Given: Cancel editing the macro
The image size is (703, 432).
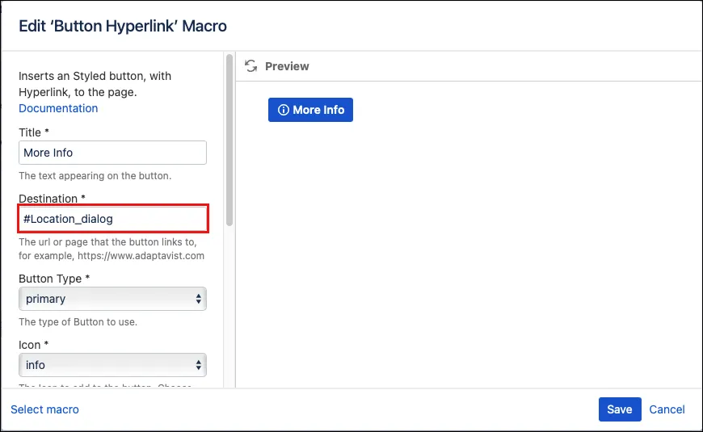Looking at the screenshot, I should tap(667, 409).
